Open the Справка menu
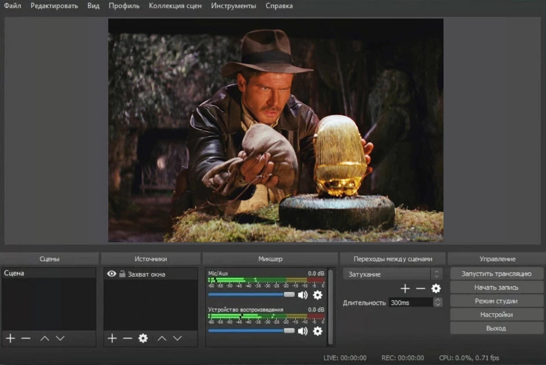This screenshot has width=546, height=365. [x=279, y=6]
